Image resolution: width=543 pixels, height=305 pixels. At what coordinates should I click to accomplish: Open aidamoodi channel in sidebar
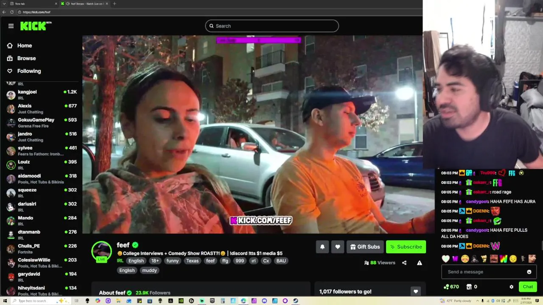[x=41, y=178]
